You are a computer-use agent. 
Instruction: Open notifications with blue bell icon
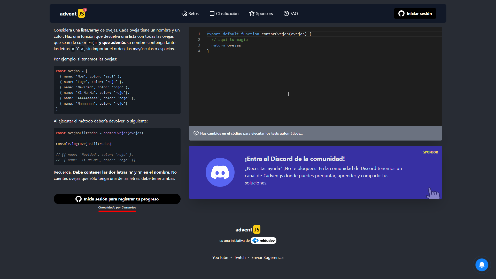tap(482, 265)
